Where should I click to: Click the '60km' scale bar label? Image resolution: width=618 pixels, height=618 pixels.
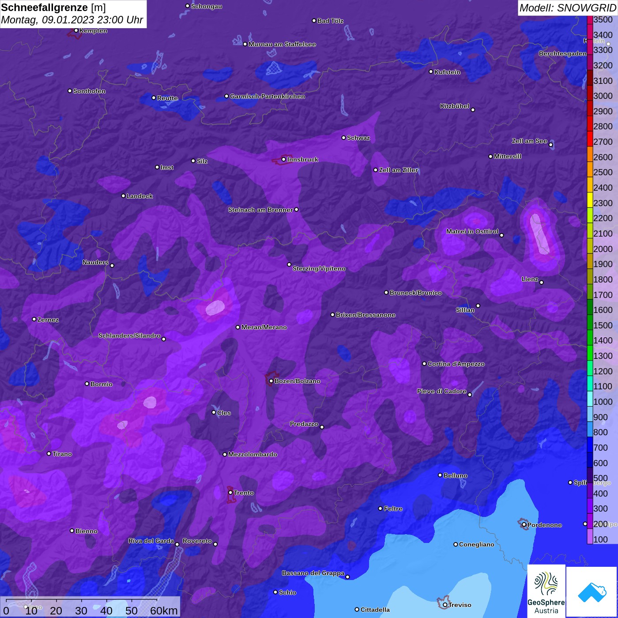click(x=164, y=611)
